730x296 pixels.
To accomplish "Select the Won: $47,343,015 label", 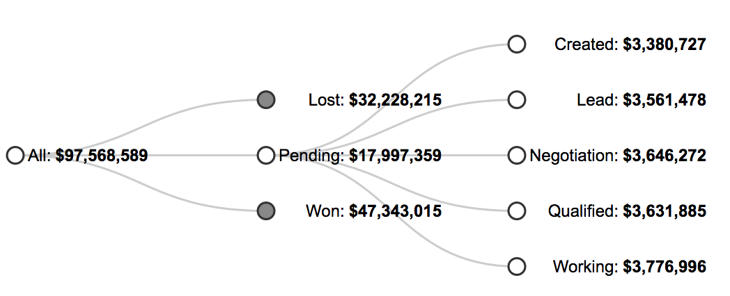I will 374,211.
